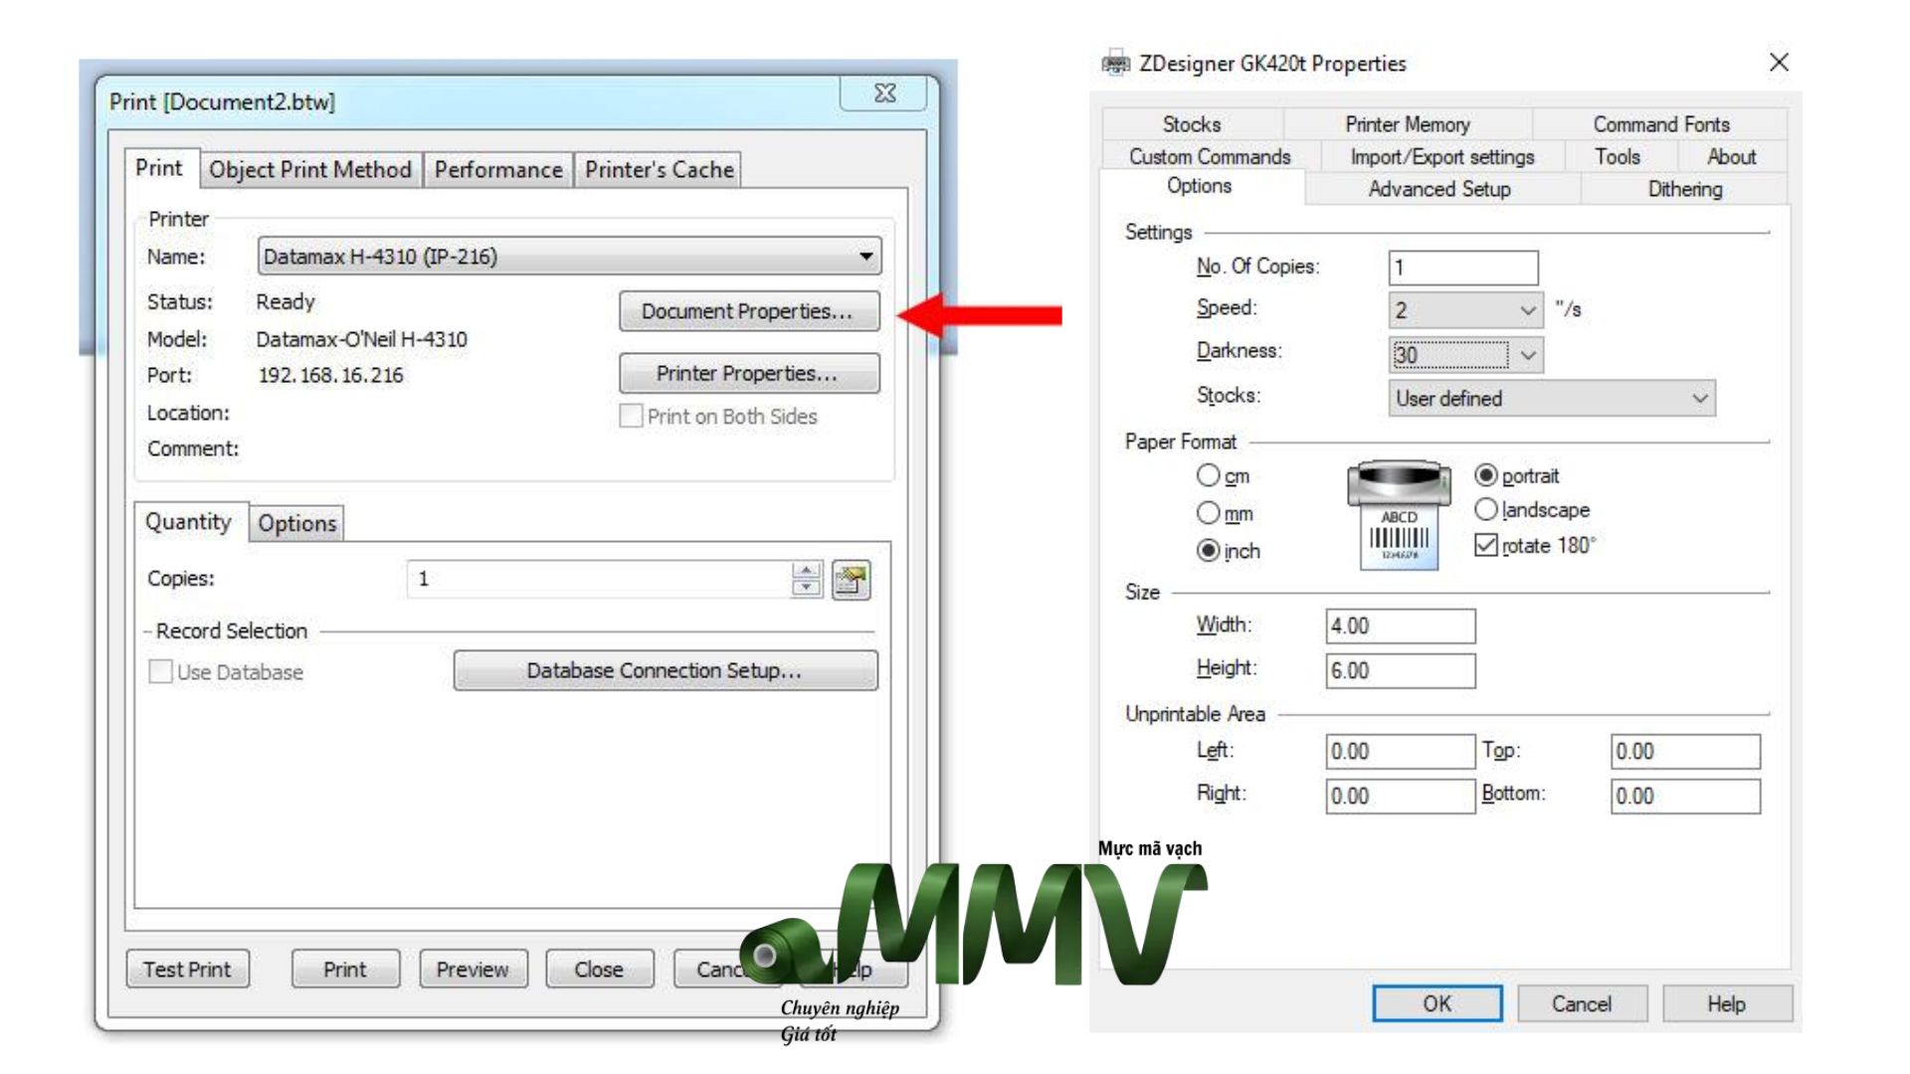Click the label printer preview image
This screenshot has width=1910, height=1074.
tap(1398, 515)
